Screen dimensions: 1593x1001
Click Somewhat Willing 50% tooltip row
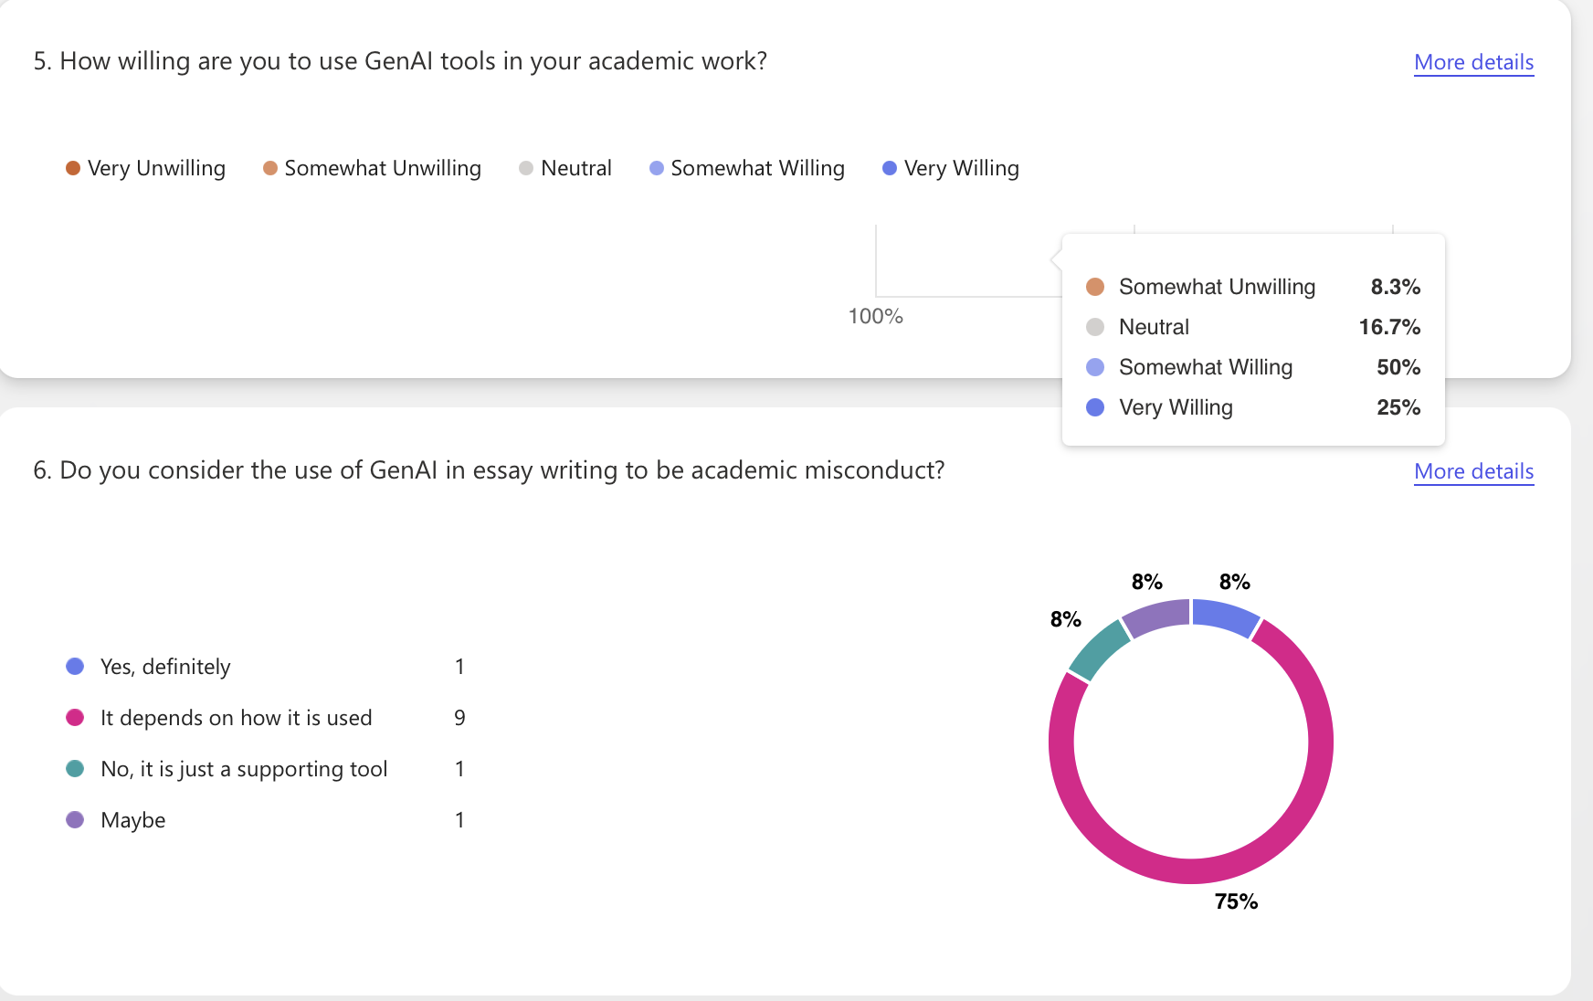[1252, 367]
